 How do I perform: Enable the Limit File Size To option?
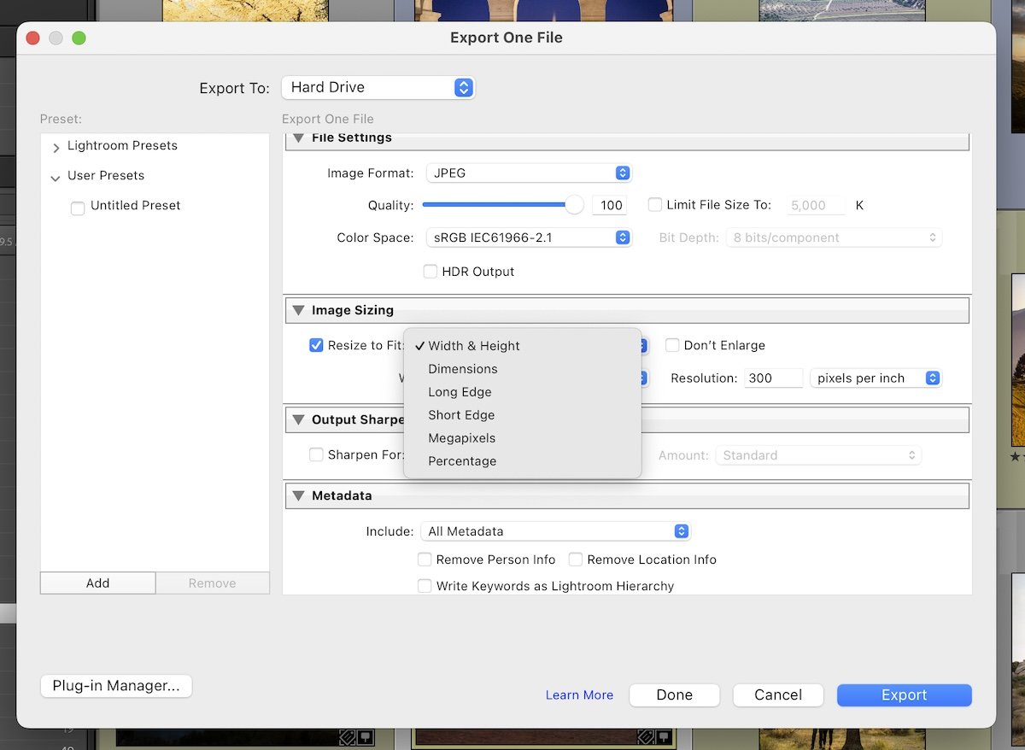(654, 204)
